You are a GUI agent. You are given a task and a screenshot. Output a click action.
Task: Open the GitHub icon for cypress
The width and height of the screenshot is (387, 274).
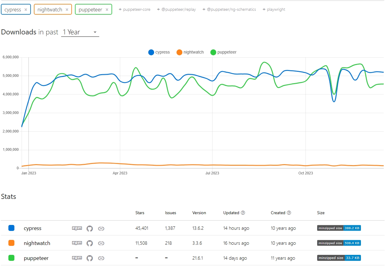pyautogui.click(x=90, y=229)
